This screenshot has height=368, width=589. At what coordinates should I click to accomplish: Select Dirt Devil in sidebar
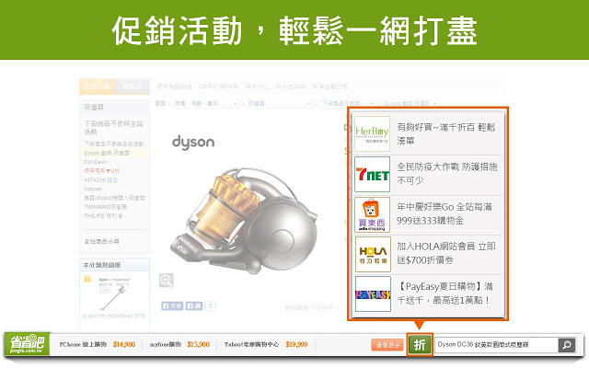[x=96, y=162]
